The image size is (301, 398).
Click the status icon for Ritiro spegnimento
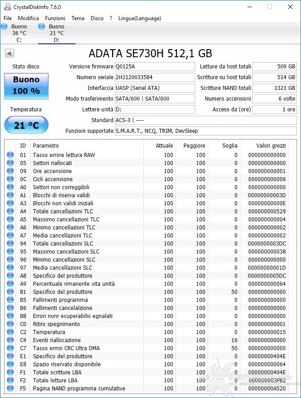click(10, 324)
